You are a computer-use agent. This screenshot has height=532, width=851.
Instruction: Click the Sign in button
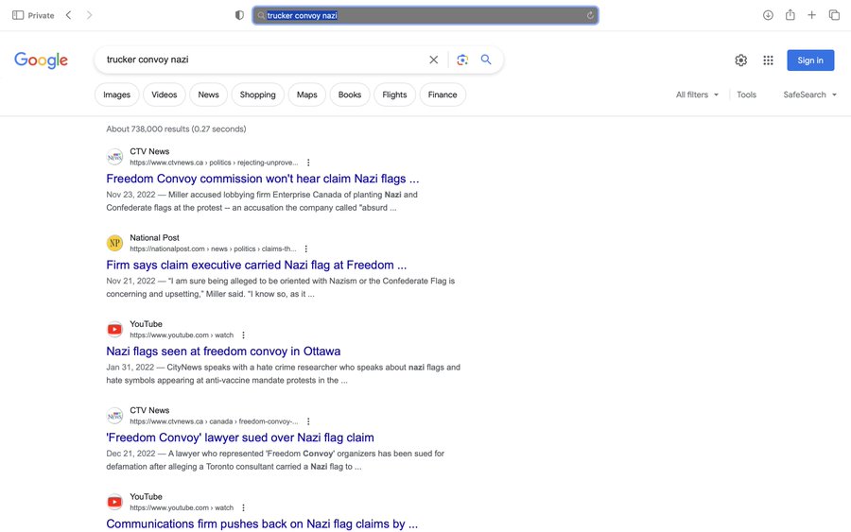point(810,60)
